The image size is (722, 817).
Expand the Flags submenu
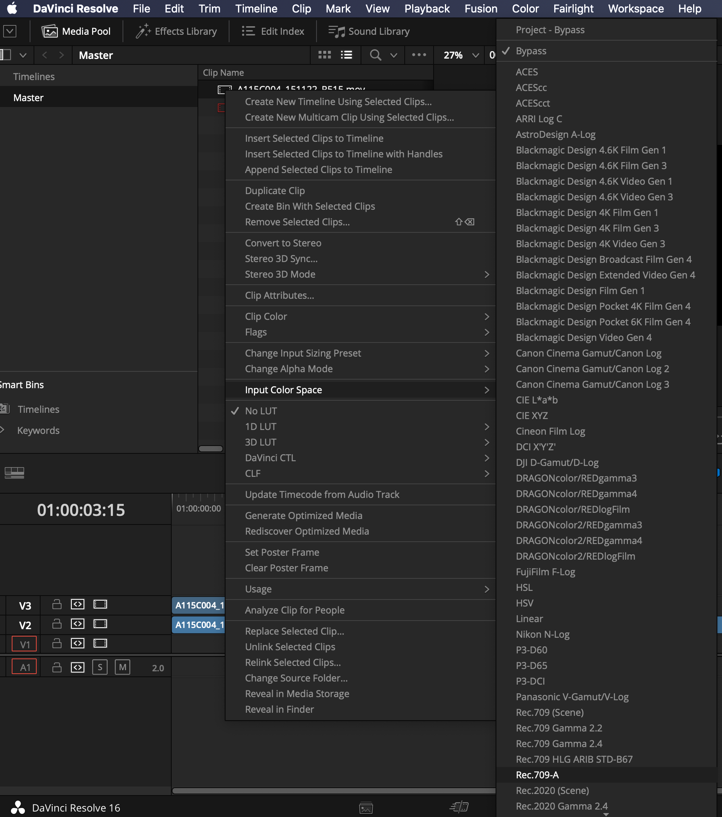point(360,332)
